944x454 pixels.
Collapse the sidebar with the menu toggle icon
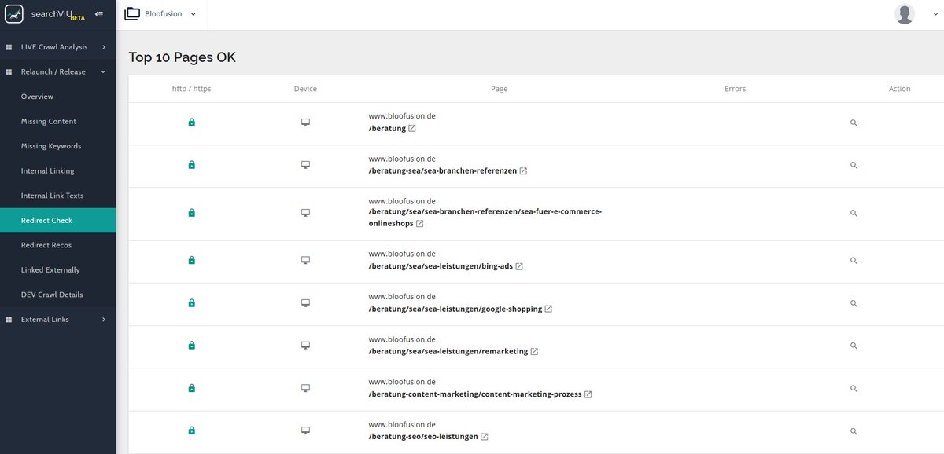pyautogui.click(x=98, y=14)
